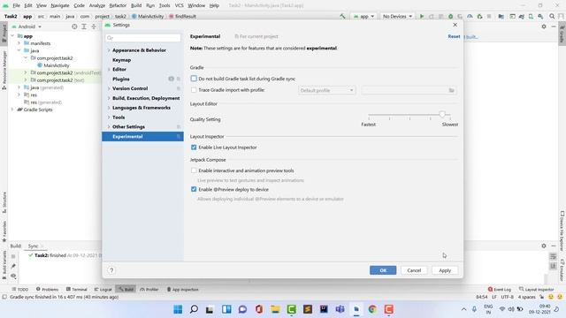The height and width of the screenshot is (318, 566).
Task: Open Project Structure folder icon in toolbar
Action: 501,16
